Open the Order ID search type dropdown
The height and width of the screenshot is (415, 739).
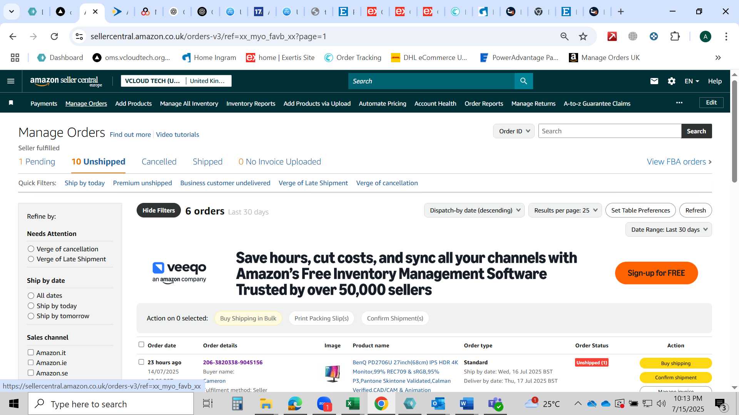click(513, 131)
